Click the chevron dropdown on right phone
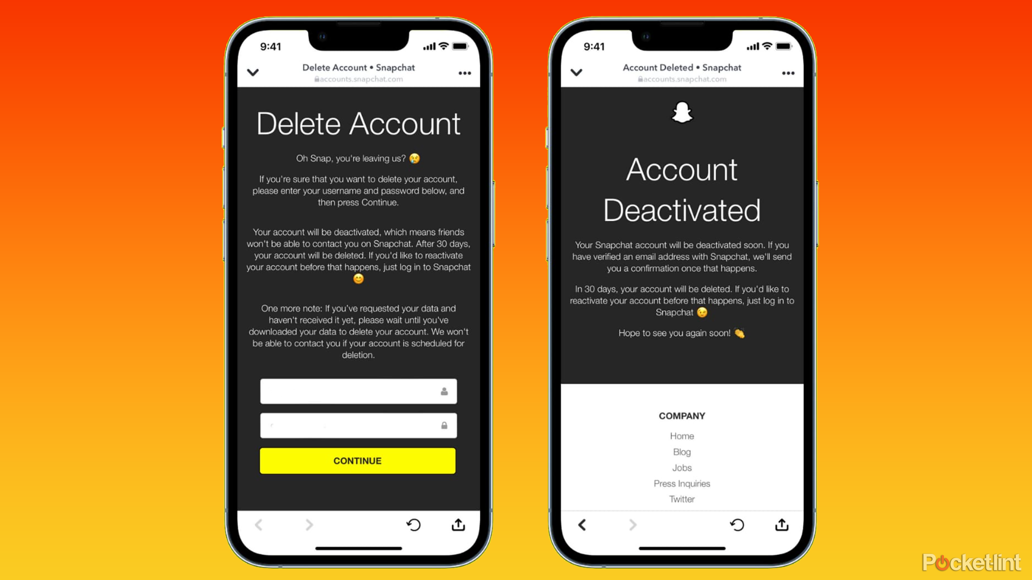This screenshot has width=1032, height=580. click(576, 72)
